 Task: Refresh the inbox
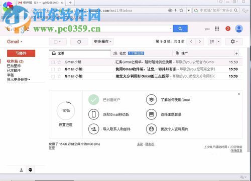pos(79,42)
